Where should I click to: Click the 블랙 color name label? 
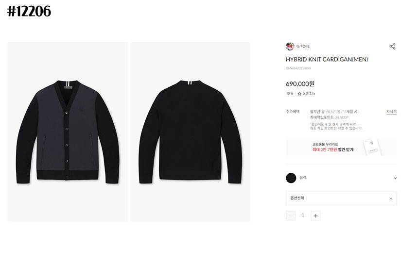click(303, 178)
